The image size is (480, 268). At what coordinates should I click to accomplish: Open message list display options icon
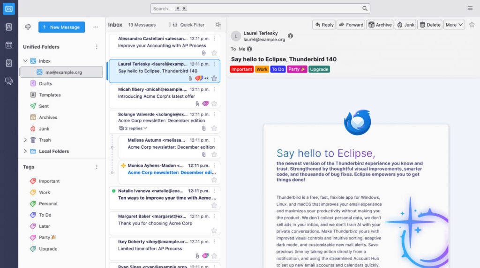tap(218, 25)
